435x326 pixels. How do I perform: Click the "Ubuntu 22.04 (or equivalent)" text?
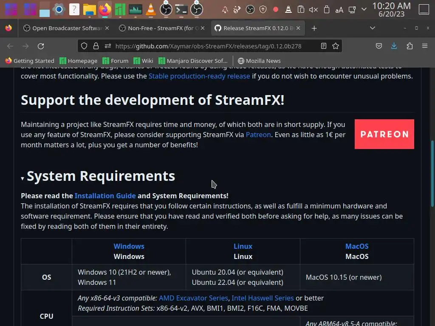[237, 282]
